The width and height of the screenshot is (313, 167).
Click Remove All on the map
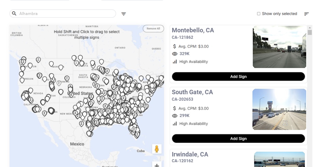[x=153, y=29]
